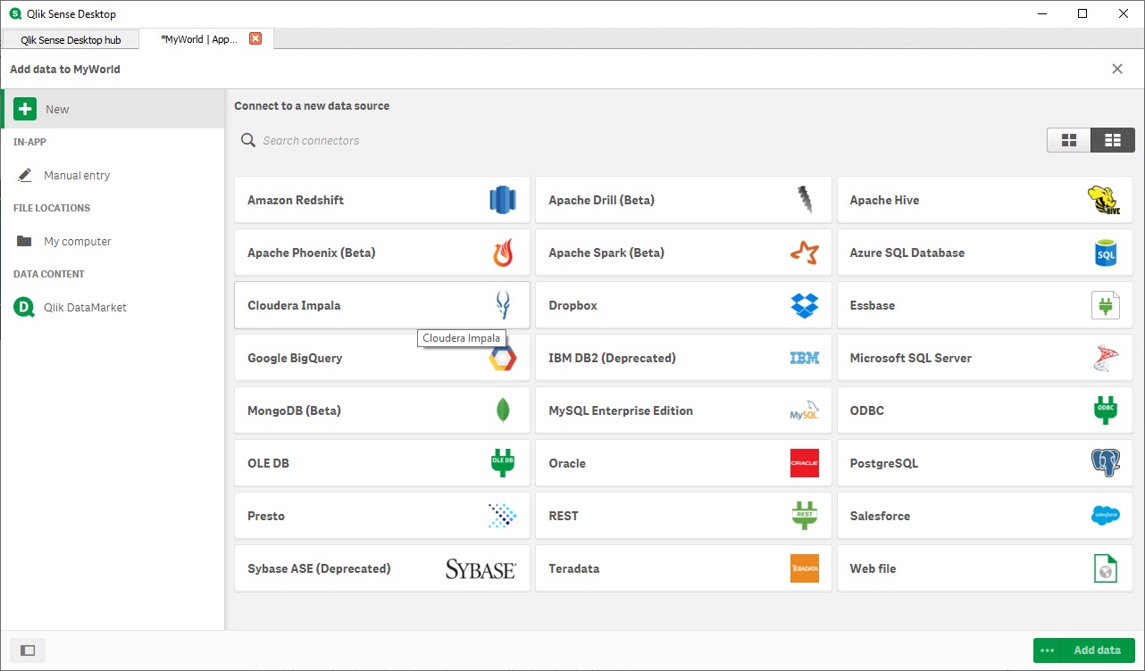Click the green REST plug icon
The width and height of the screenshot is (1145, 671).
(x=805, y=516)
